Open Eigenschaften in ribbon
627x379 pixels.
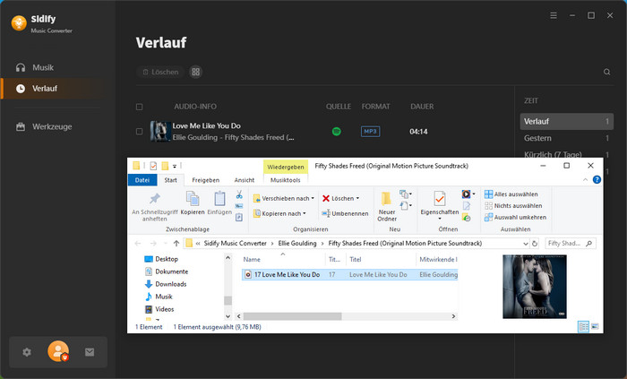(x=440, y=204)
